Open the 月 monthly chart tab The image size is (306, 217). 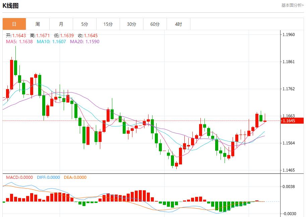point(61,24)
